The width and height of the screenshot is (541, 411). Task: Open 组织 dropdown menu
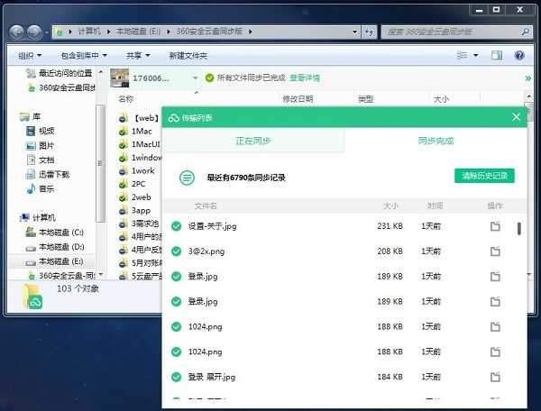[30, 55]
